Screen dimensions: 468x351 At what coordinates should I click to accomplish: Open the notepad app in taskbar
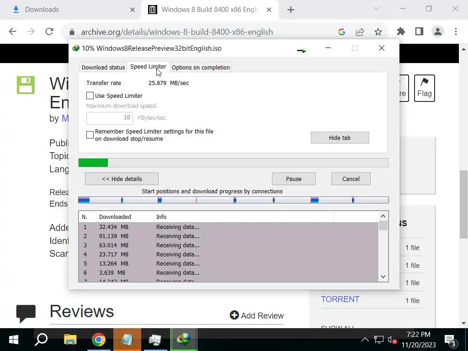pos(127,340)
